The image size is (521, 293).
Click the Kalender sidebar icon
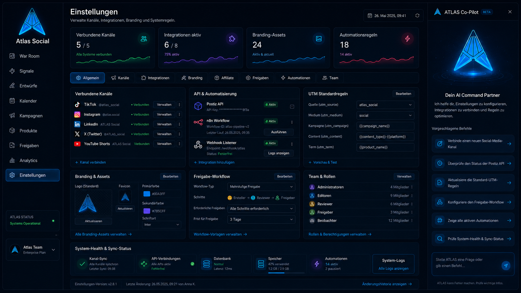(12, 101)
